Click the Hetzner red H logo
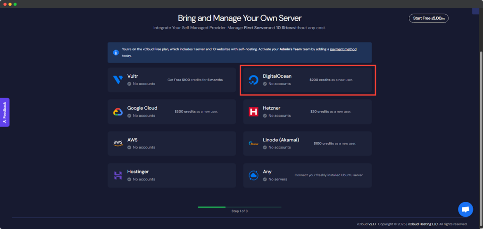This screenshot has width=483, height=229. click(x=254, y=112)
